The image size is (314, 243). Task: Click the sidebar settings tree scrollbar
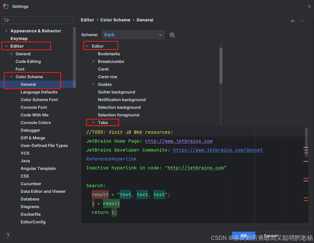coord(74,58)
